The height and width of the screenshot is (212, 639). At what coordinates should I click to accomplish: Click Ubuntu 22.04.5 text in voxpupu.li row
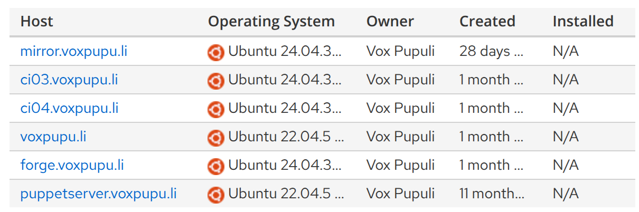coord(286,137)
